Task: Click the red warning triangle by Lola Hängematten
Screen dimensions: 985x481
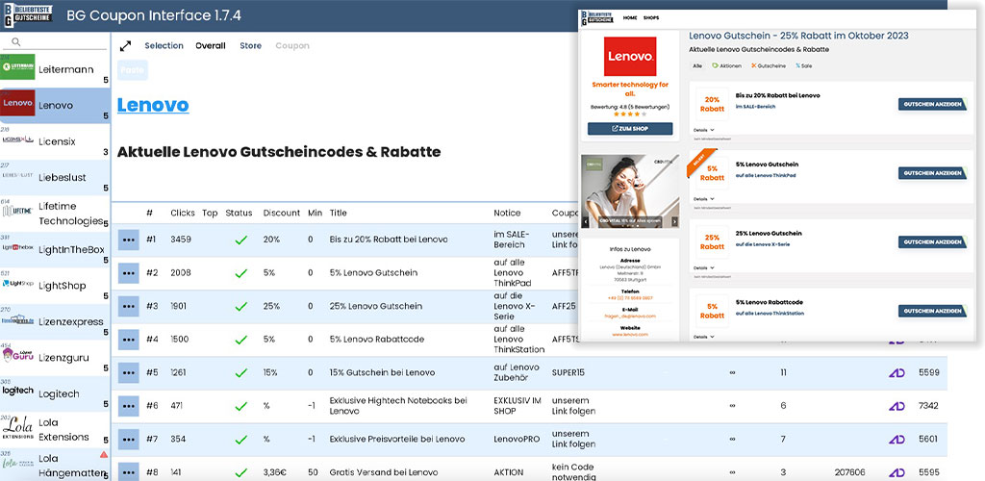Action: tap(104, 455)
